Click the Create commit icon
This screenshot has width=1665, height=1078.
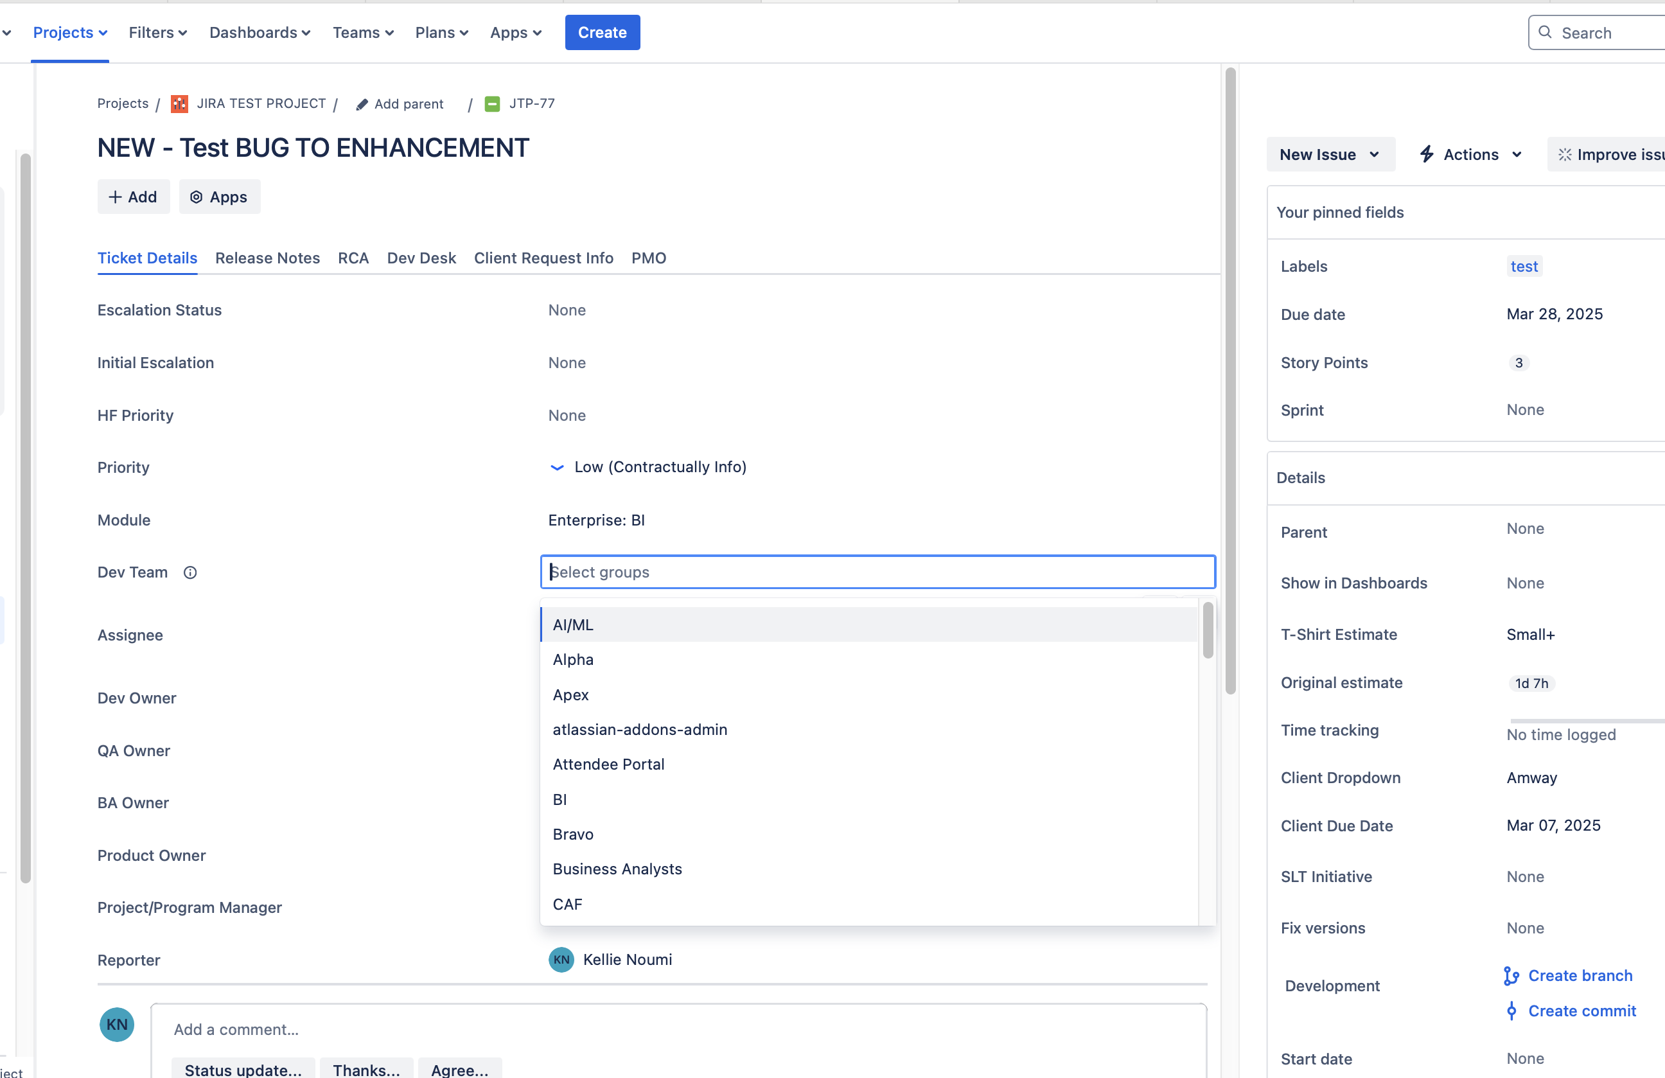[1511, 1011]
